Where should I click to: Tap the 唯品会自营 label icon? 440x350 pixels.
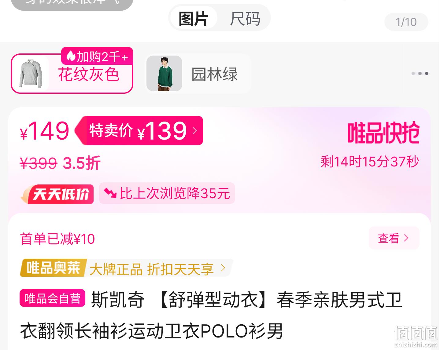point(53,298)
